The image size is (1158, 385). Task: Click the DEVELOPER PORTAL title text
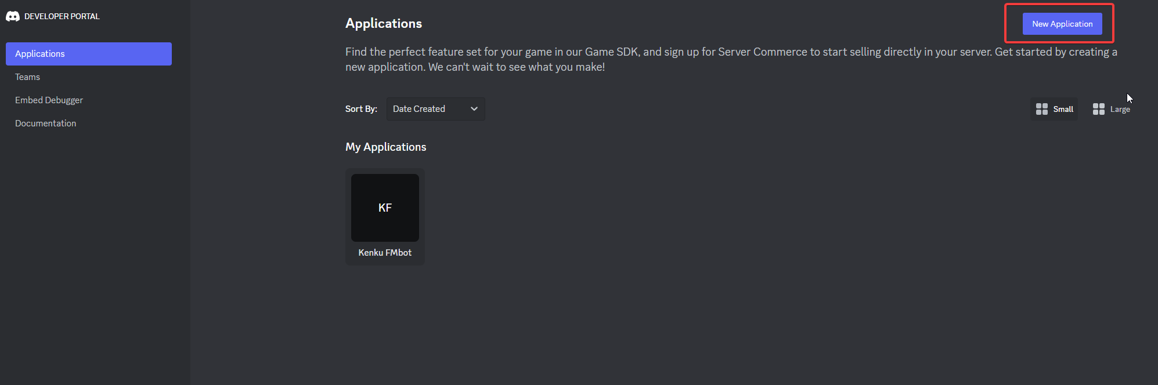click(x=62, y=16)
